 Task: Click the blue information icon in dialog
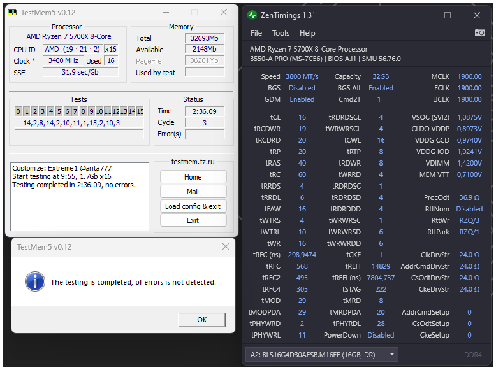pos(33,281)
